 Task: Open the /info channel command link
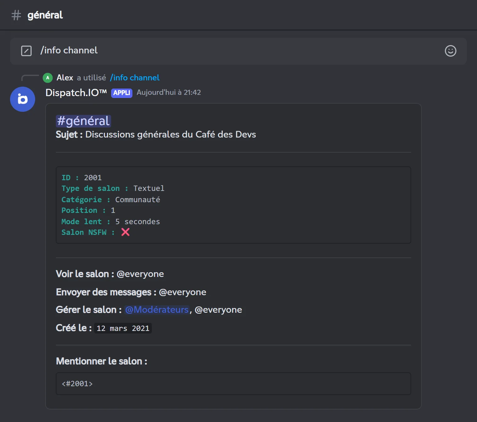[135, 78]
